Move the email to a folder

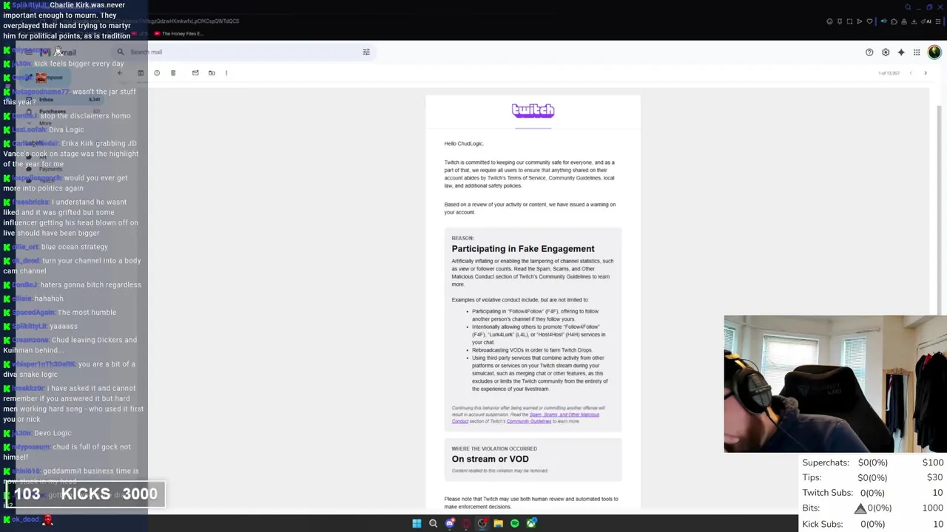pyautogui.click(x=212, y=73)
